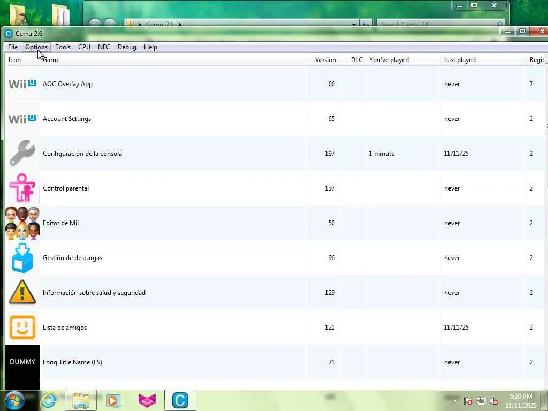Screen dimensions: 548x411
Task: Select the Editor de Mii title
Action: 60,223
